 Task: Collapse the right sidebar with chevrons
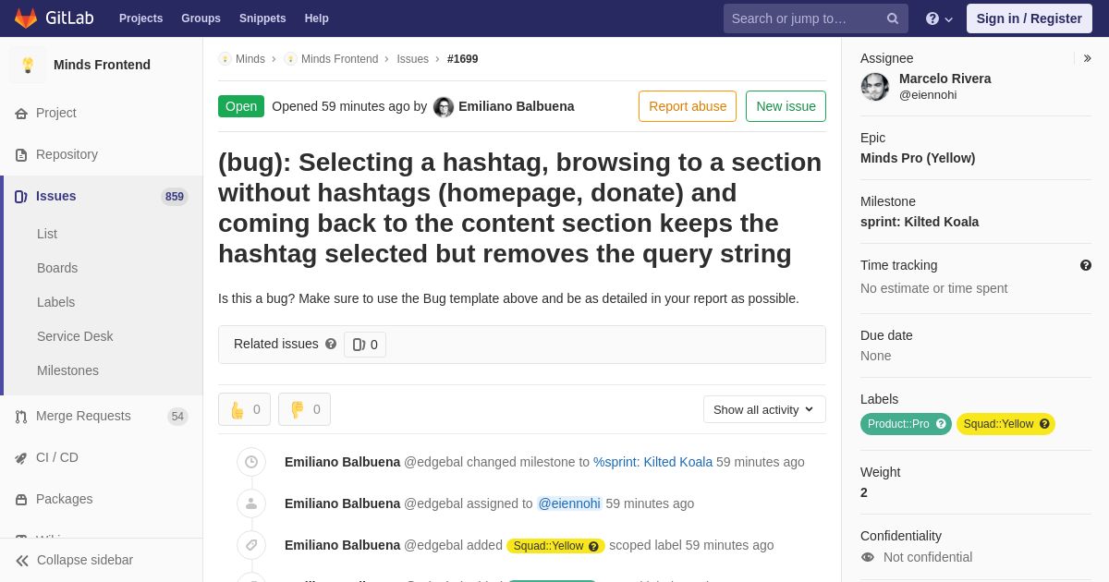pyautogui.click(x=1087, y=58)
